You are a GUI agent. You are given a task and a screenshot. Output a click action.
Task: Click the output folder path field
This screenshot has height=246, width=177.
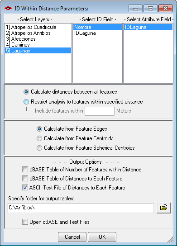(81, 208)
